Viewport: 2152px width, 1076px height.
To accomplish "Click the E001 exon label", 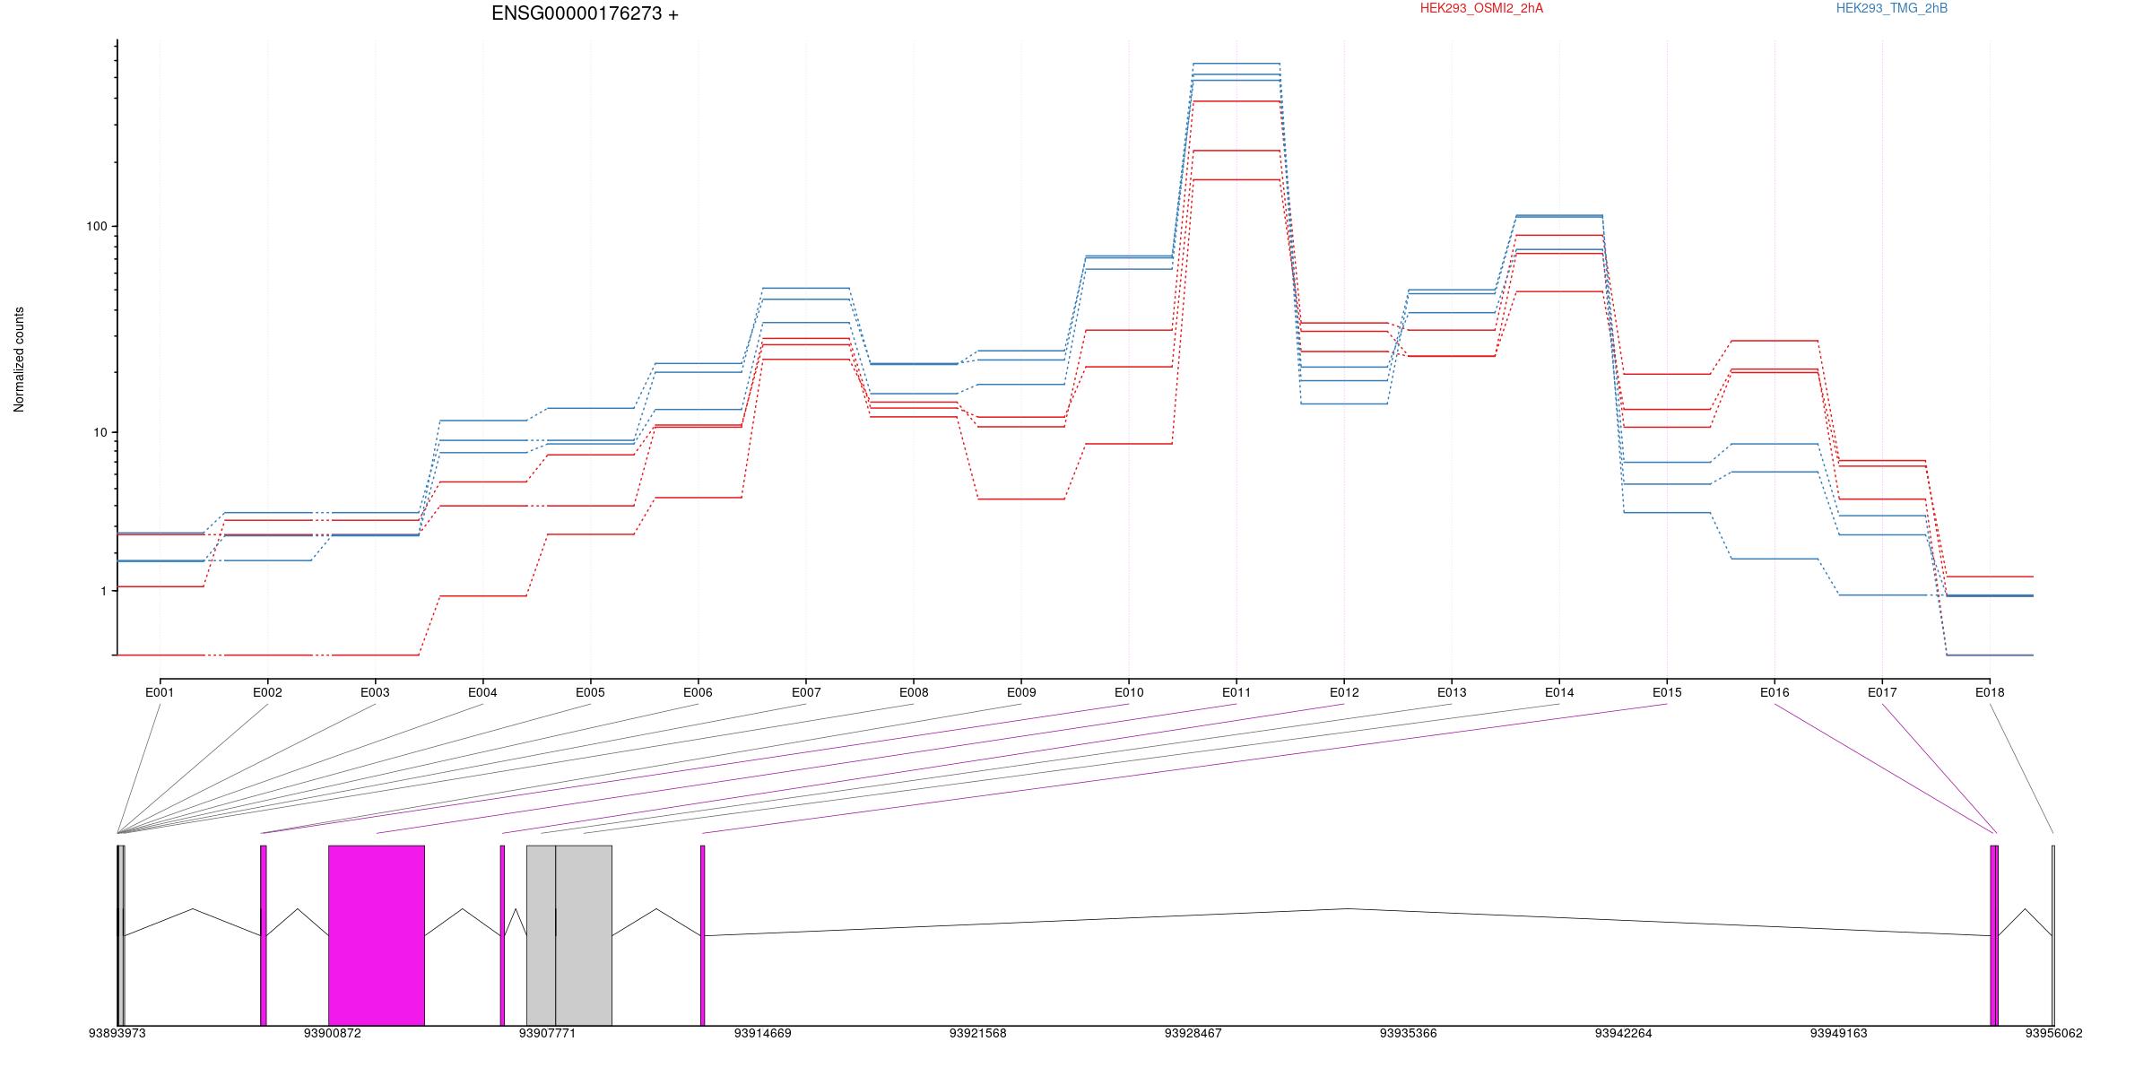I will tap(160, 692).
